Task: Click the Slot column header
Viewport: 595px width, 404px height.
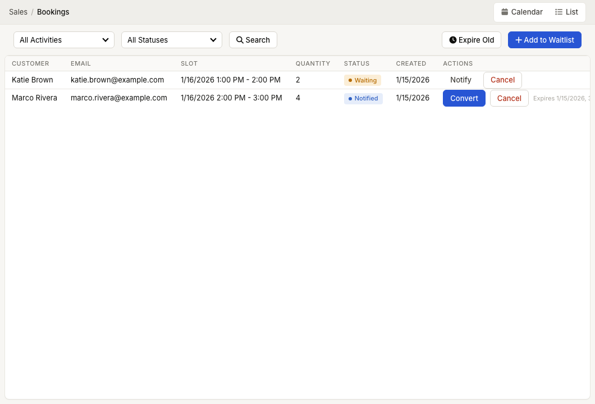Action: (x=189, y=64)
